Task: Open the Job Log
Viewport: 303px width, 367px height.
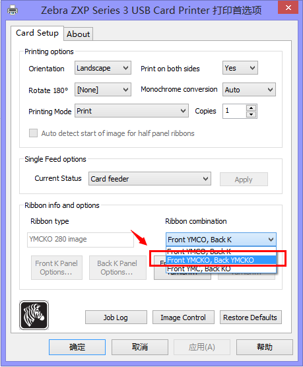Action: point(116,317)
